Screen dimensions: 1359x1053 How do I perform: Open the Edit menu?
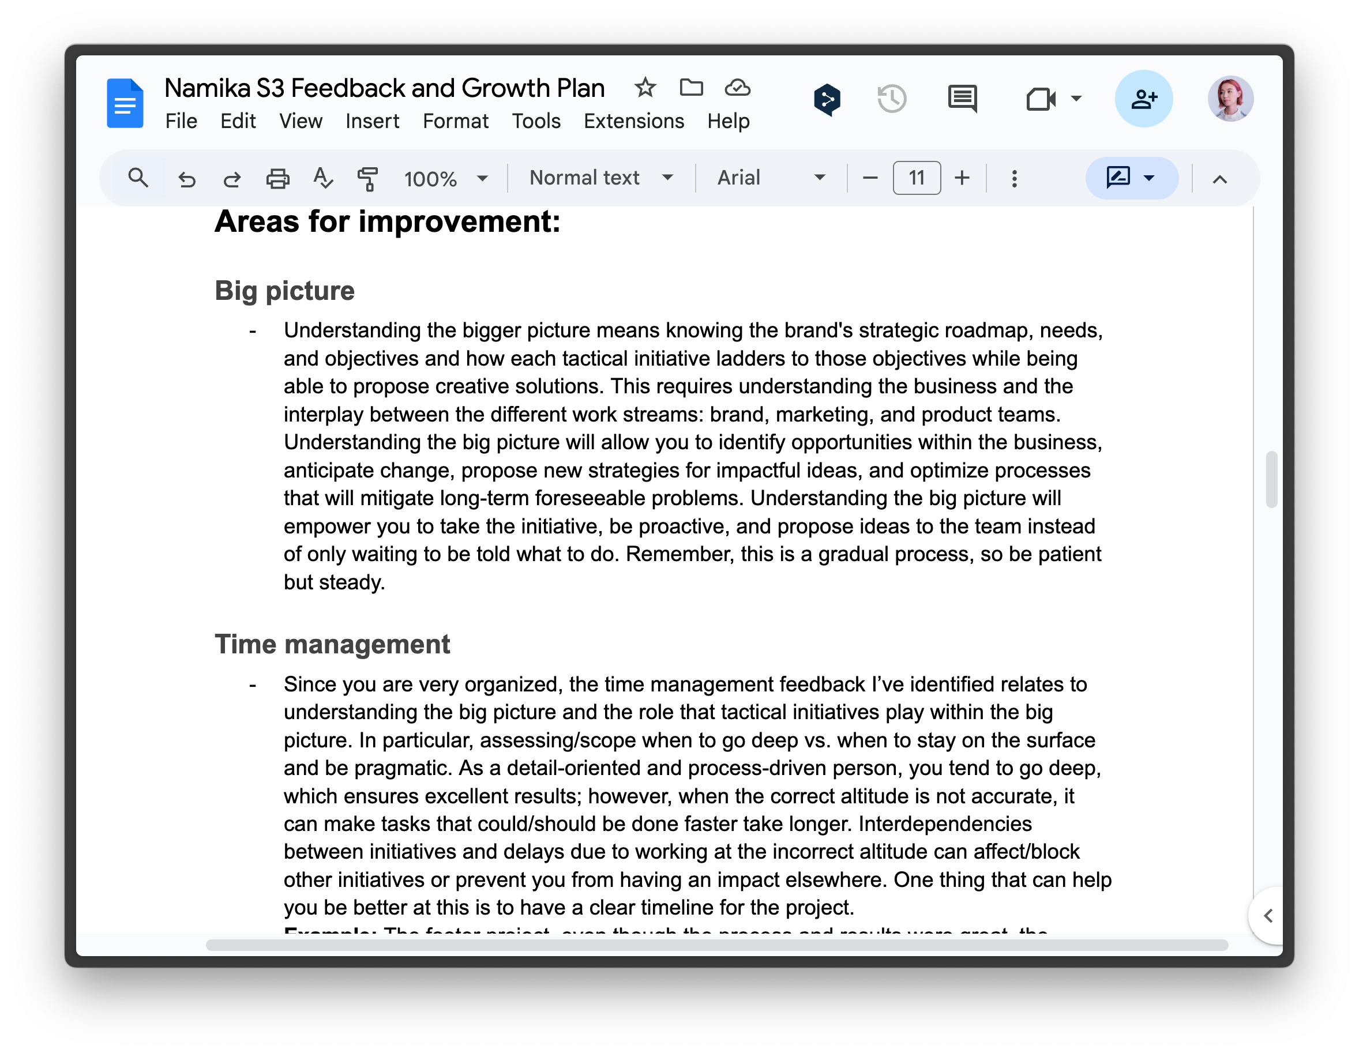pyautogui.click(x=238, y=121)
